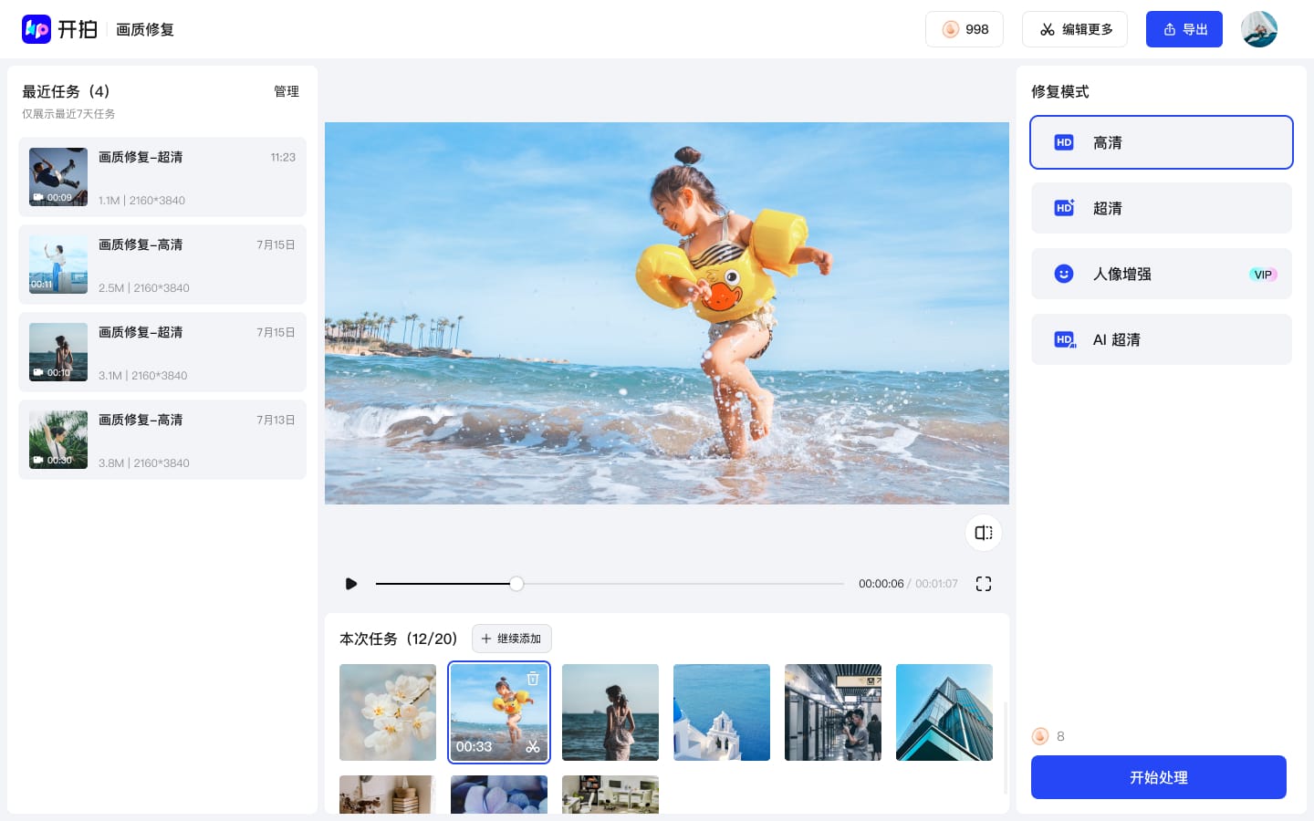
Task: Click the 开拍 app logo
Action: pyautogui.click(x=59, y=29)
